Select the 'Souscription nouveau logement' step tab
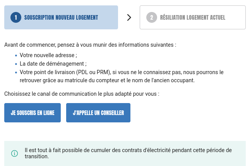This screenshot has height=166, width=250. coord(61,17)
